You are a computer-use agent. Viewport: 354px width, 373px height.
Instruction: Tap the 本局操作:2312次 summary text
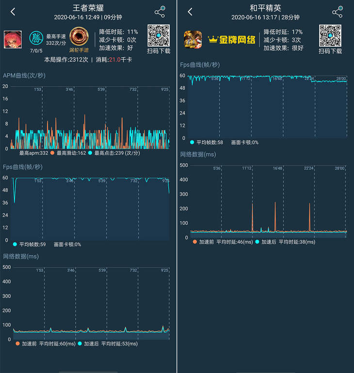tap(66, 60)
